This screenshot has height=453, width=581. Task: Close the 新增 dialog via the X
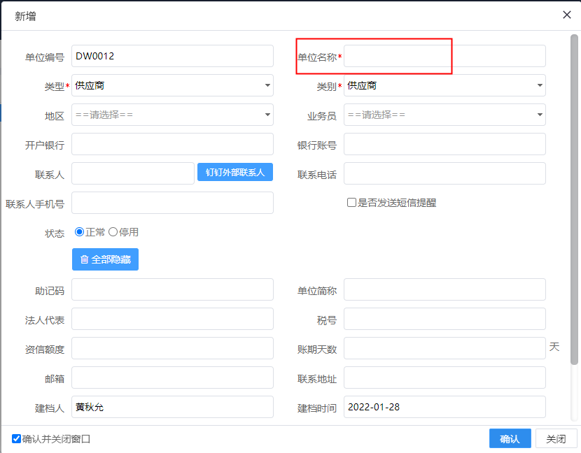pyautogui.click(x=566, y=14)
